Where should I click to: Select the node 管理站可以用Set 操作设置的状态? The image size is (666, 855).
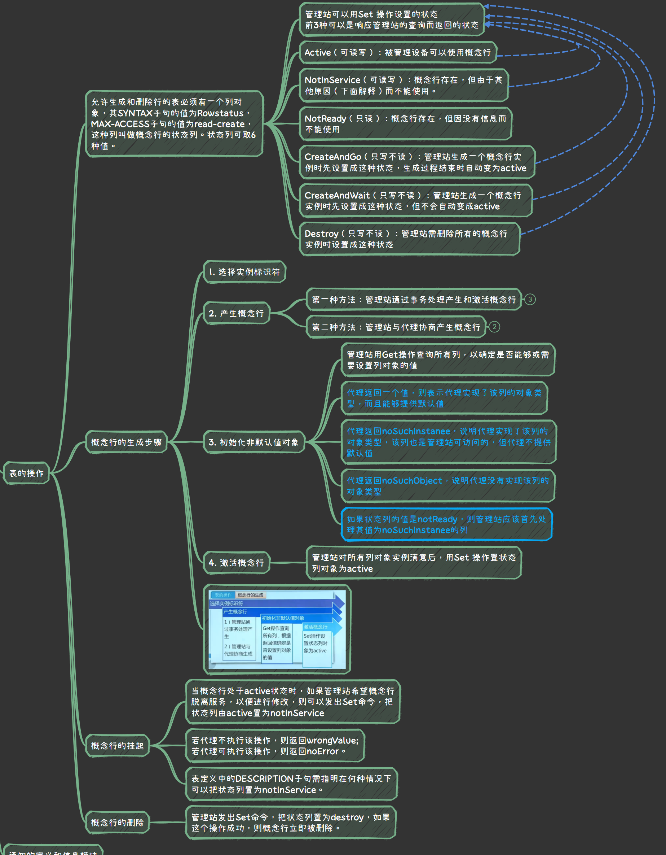click(x=392, y=19)
